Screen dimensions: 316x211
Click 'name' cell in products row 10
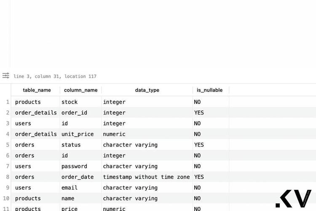(68, 198)
